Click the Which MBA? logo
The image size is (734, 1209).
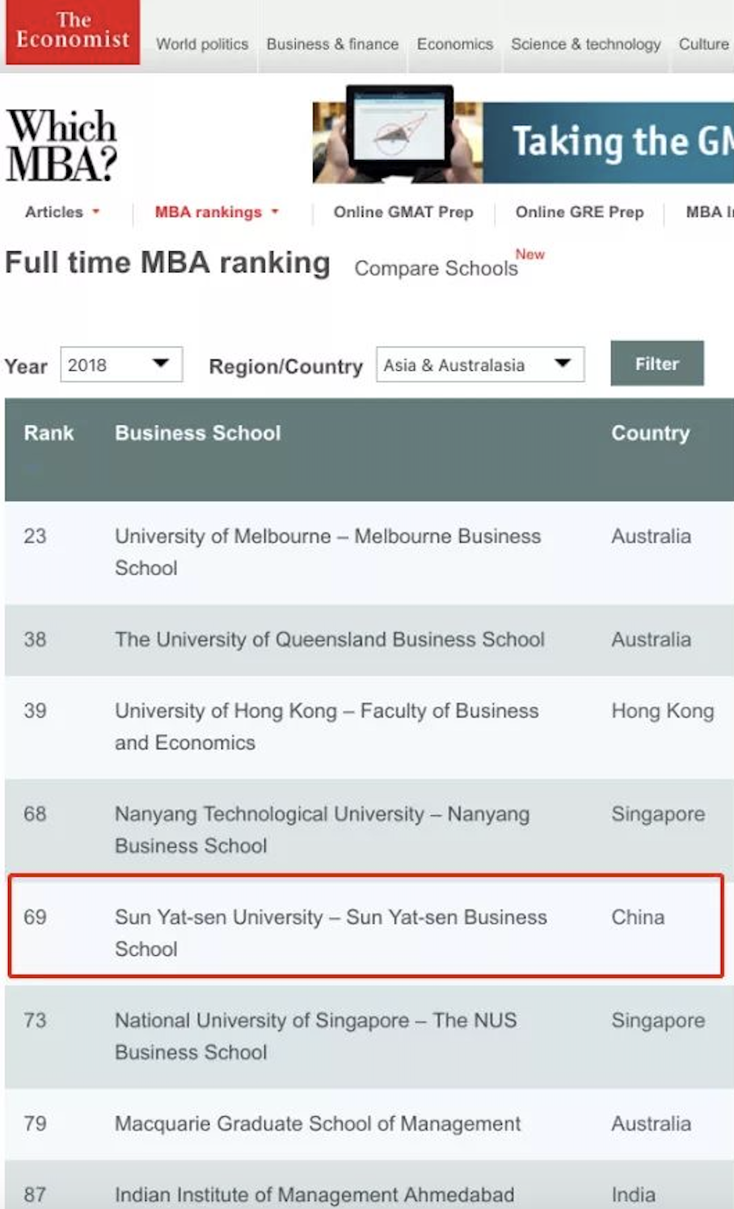pyautogui.click(x=61, y=145)
